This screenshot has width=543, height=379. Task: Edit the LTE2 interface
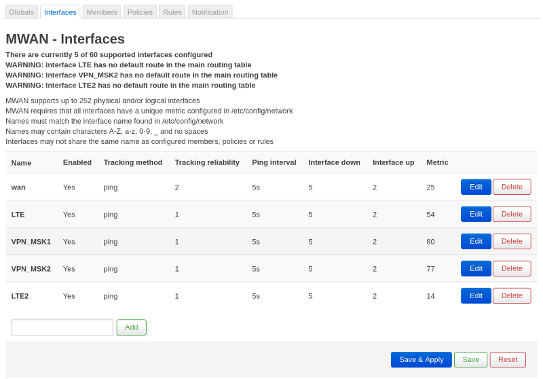coord(476,295)
